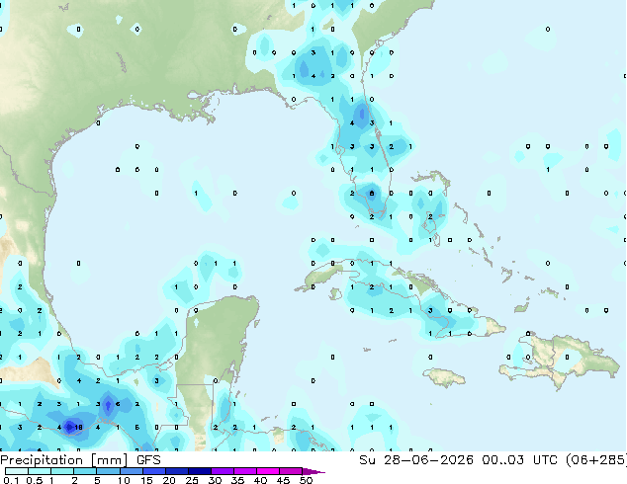Viewport: 627px width, 484px height.
Task: Click the "(06+285)" forecast offset text
Action: coord(596,460)
